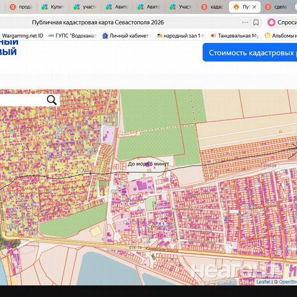The image size is (297, 297).
Task: Bookmark this page with the bookmark icon
Action: click(x=256, y=22)
